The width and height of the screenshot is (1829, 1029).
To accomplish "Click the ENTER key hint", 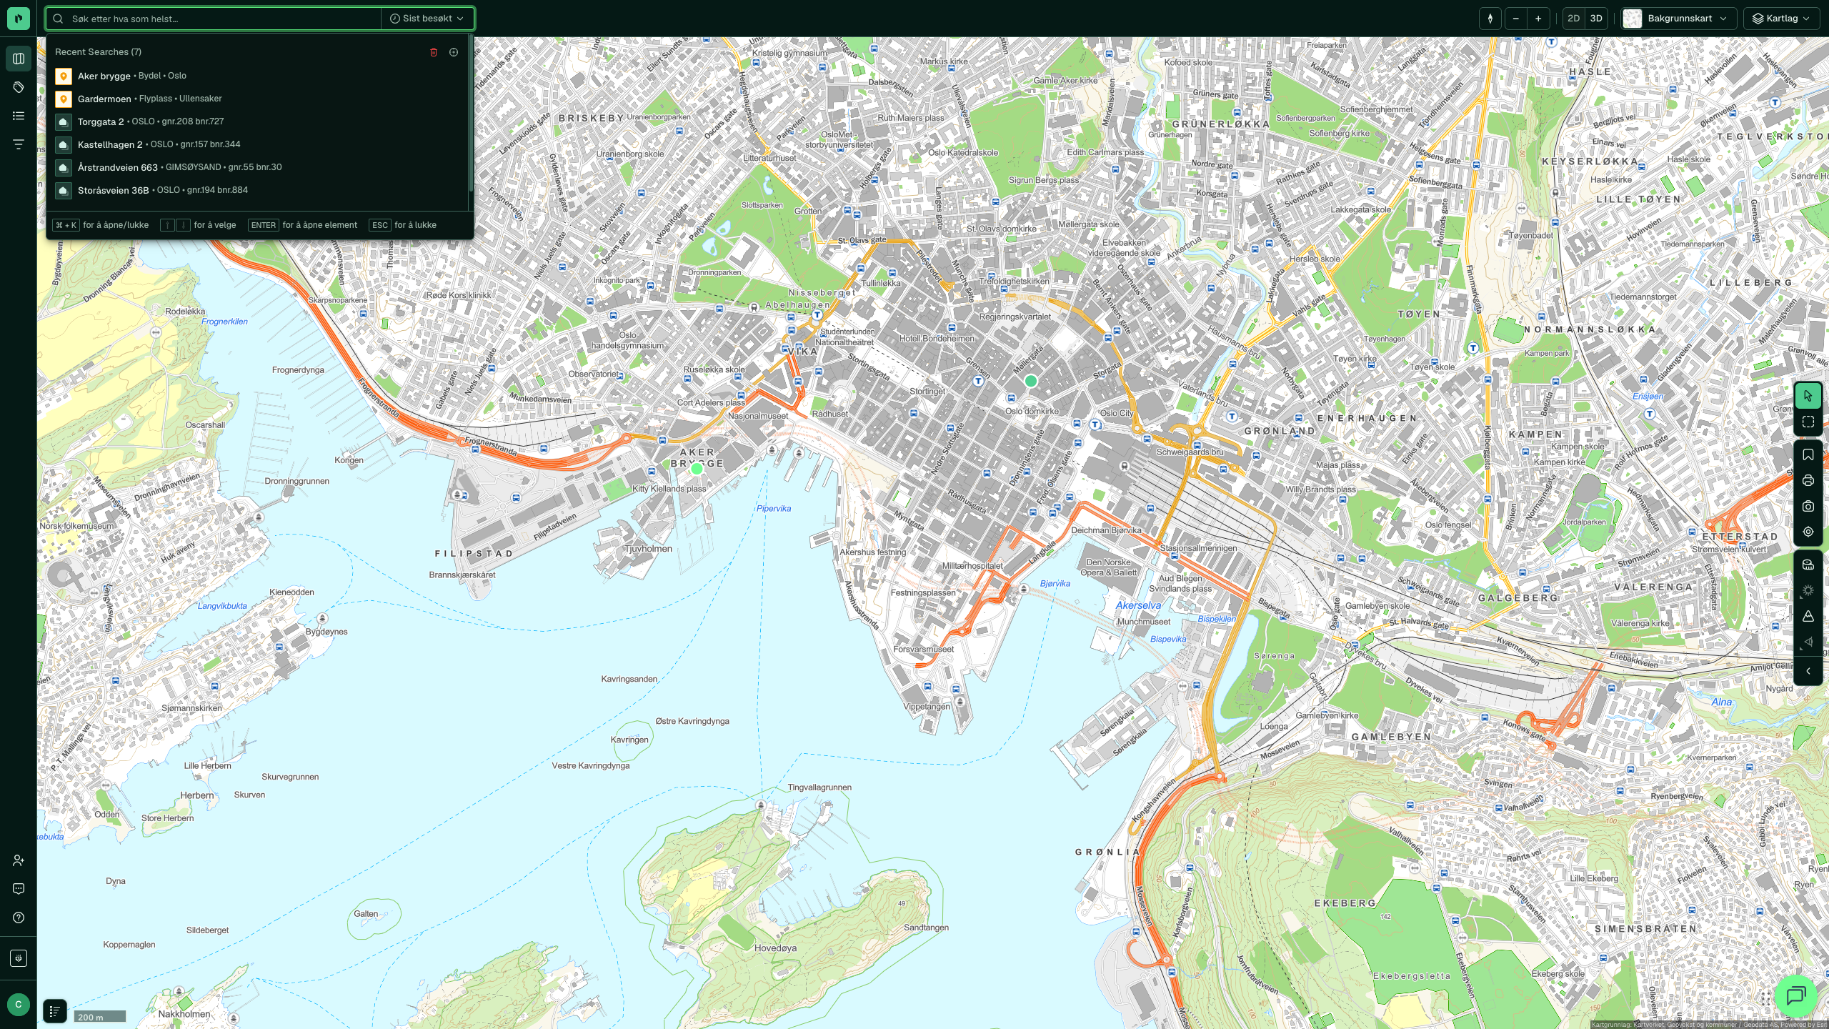I will (264, 225).
